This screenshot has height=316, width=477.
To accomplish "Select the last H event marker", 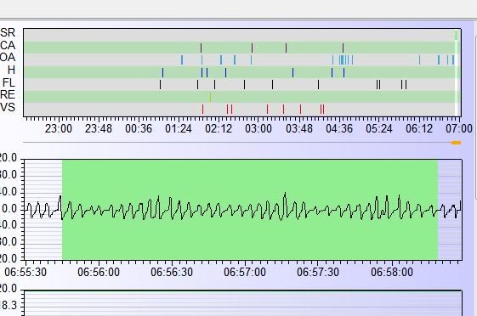I will coord(344,72).
